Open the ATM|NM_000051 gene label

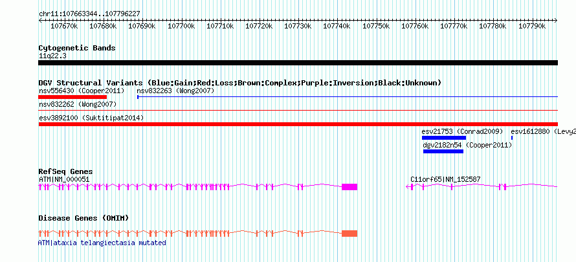[64, 179]
